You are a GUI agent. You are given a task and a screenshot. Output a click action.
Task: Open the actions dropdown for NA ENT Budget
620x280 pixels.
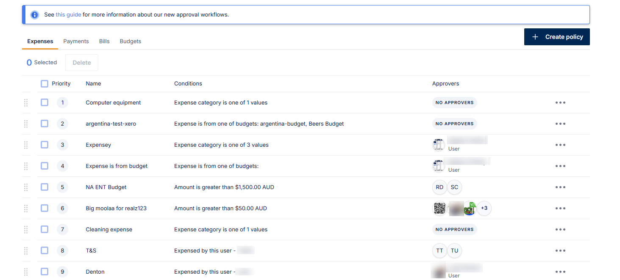click(x=560, y=187)
